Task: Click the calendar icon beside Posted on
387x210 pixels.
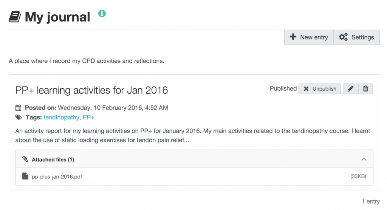Action: coord(18,108)
